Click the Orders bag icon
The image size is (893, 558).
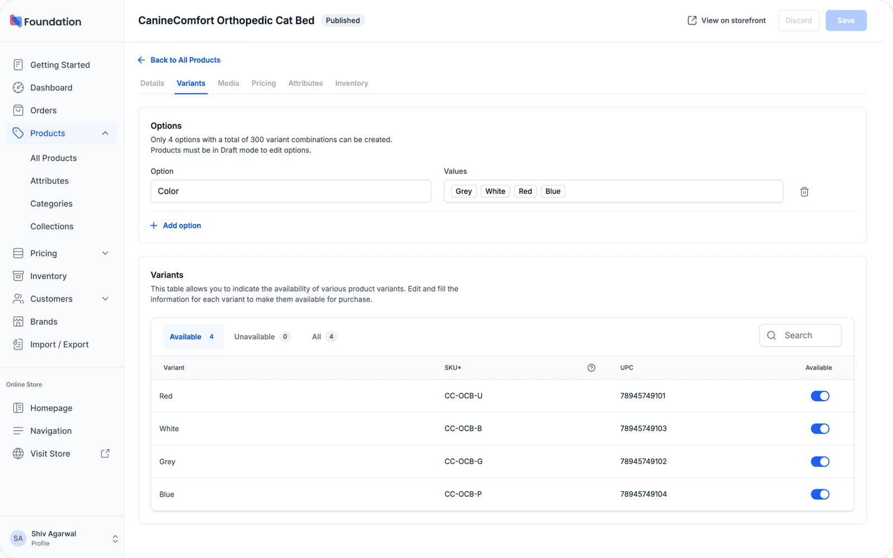coord(18,110)
